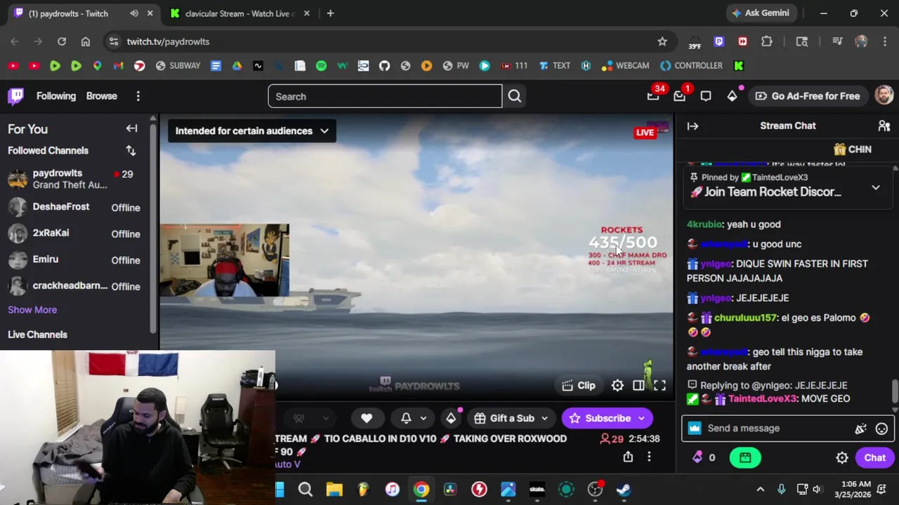
Task: Collapse the For You sidebar arrow
Action: [131, 128]
